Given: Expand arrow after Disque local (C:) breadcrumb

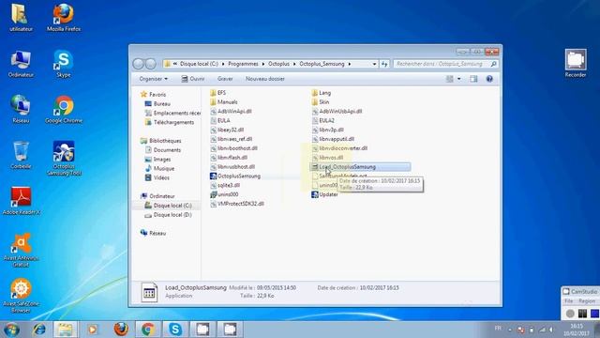Looking at the screenshot, I should coord(223,64).
